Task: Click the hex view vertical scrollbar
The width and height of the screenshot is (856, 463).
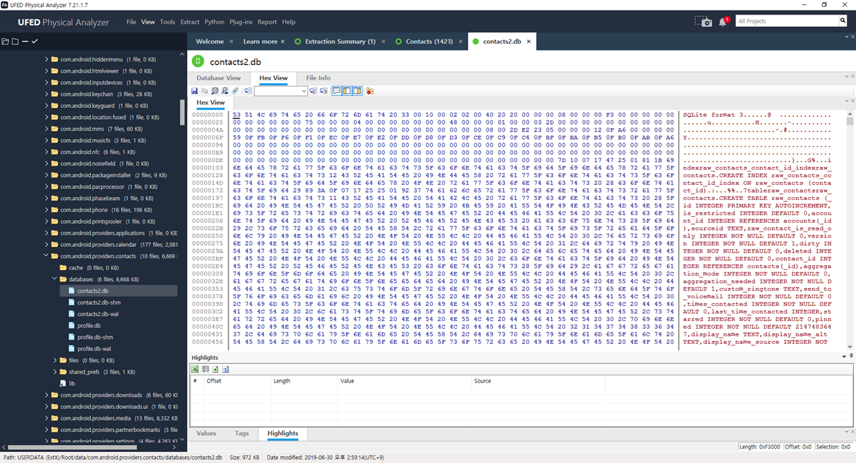Action: (x=850, y=231)
